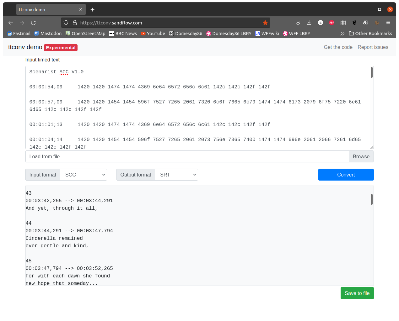Open the BBC News bookmark

123,34
